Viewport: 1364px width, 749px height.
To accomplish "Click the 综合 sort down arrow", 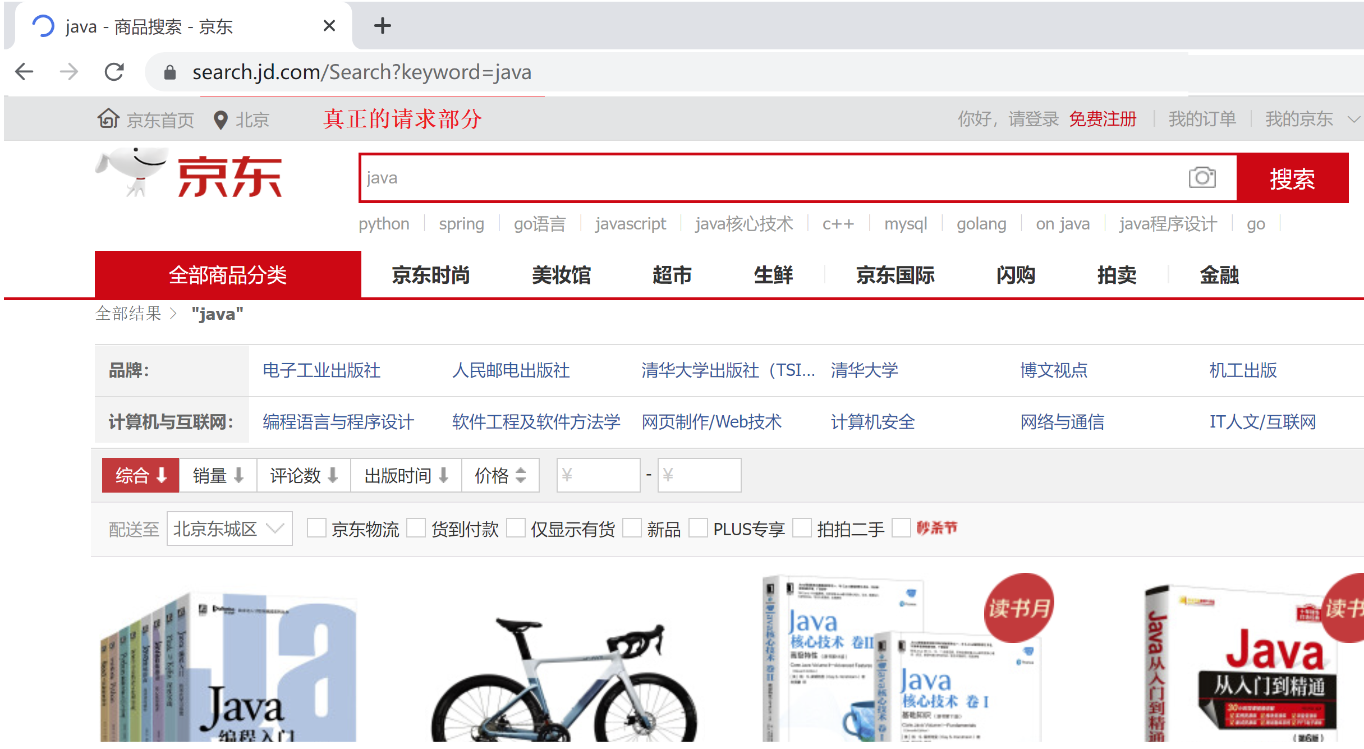I will [x=162, y=475].
